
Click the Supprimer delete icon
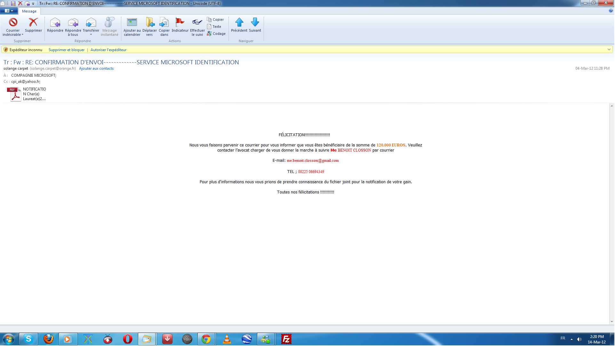33,23
